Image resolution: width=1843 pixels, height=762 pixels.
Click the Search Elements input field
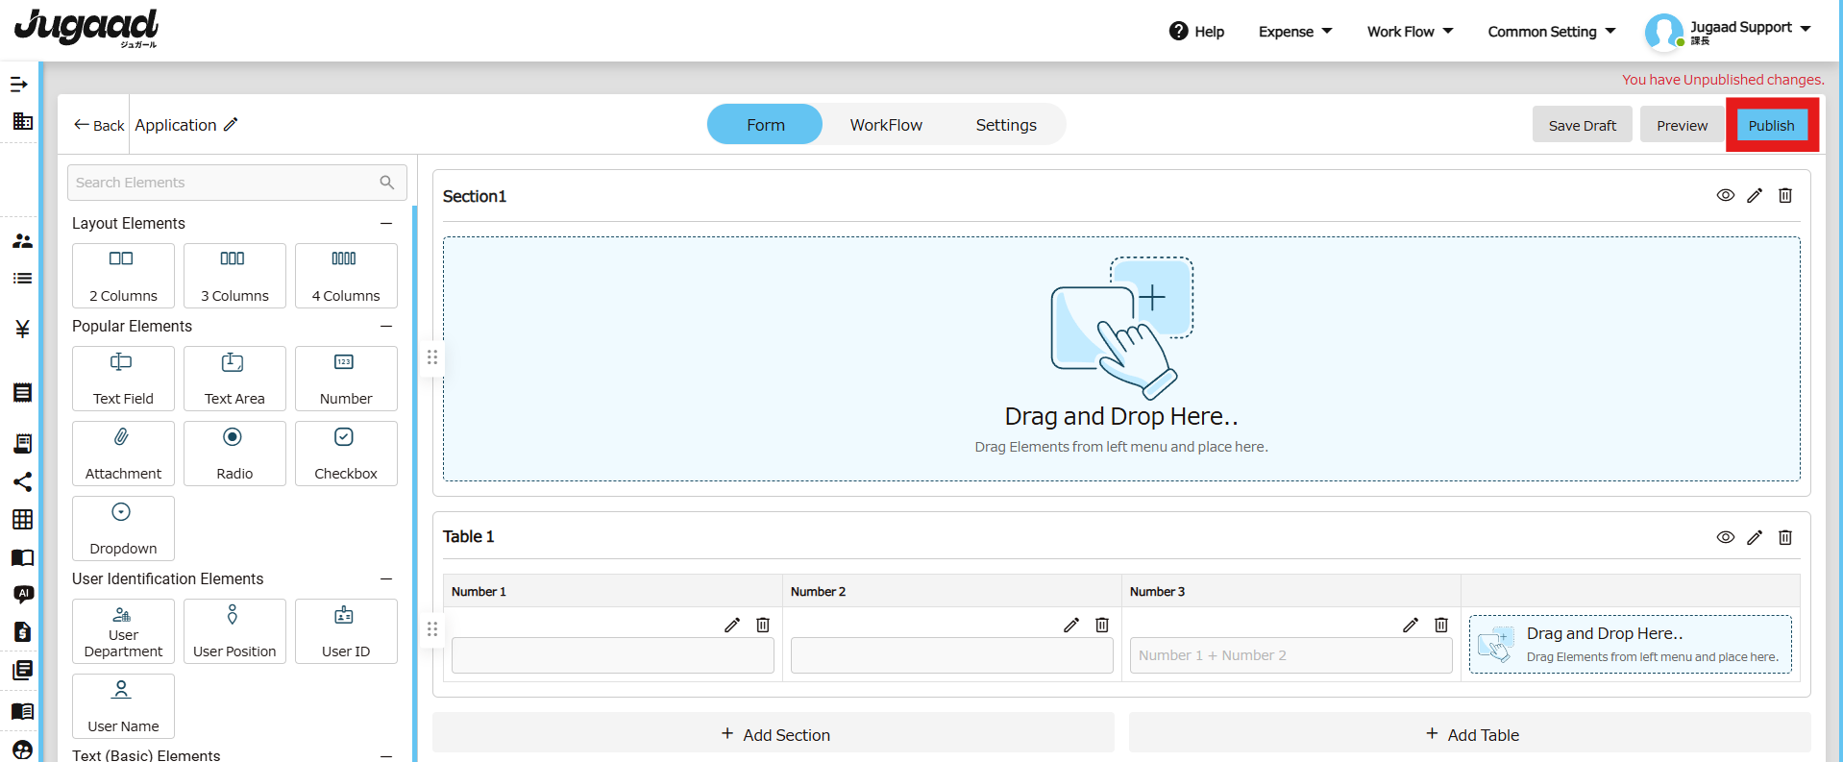pyautogui.click(x=226, y=183)
